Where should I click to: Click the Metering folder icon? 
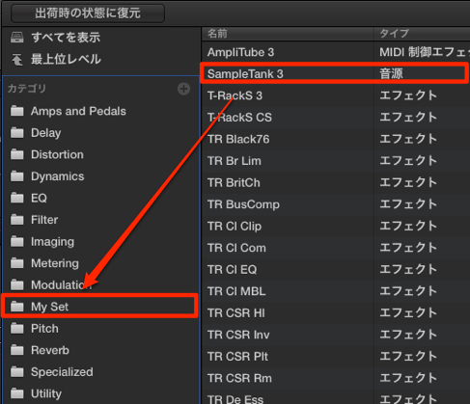click(x=17, y=263)
